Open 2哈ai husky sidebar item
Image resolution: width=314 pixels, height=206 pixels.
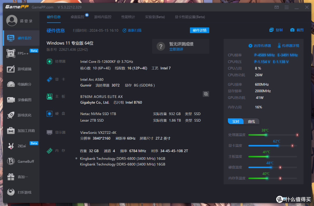[x=21, y=146]
